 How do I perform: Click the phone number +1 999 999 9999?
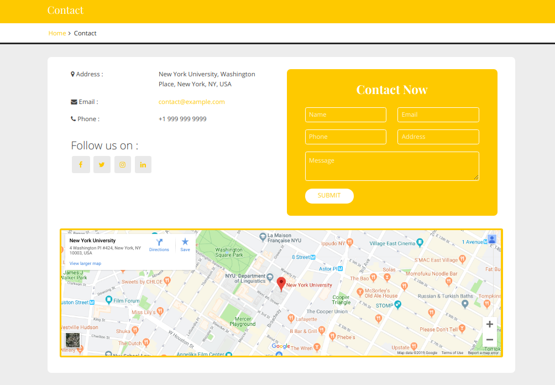point(182,119)
